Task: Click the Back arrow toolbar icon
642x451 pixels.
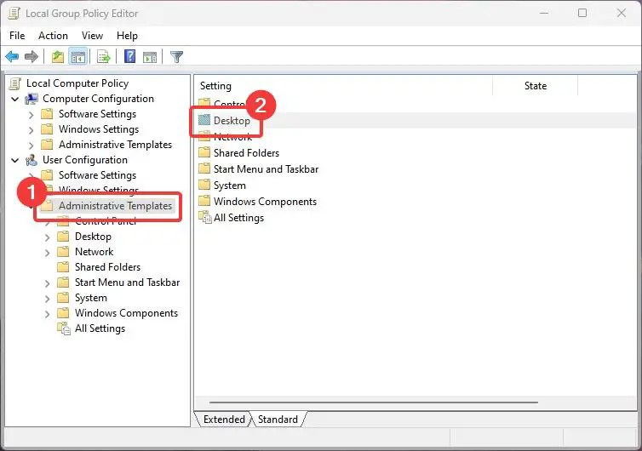Action: 12,56
